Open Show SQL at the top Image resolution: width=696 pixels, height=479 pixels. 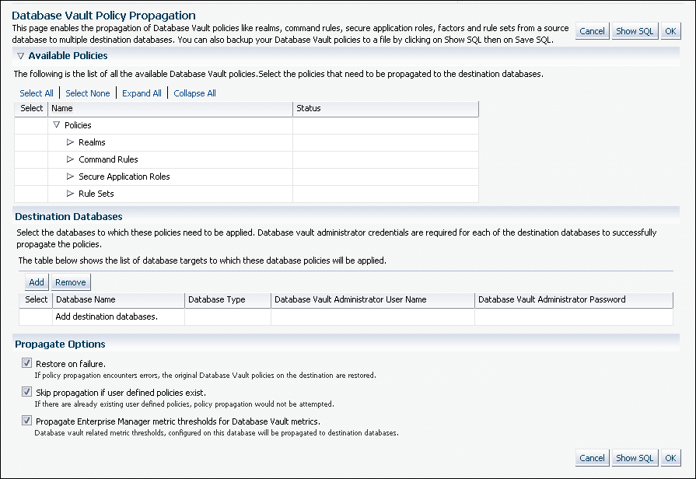pyautogui.click(x=634, y=31)
